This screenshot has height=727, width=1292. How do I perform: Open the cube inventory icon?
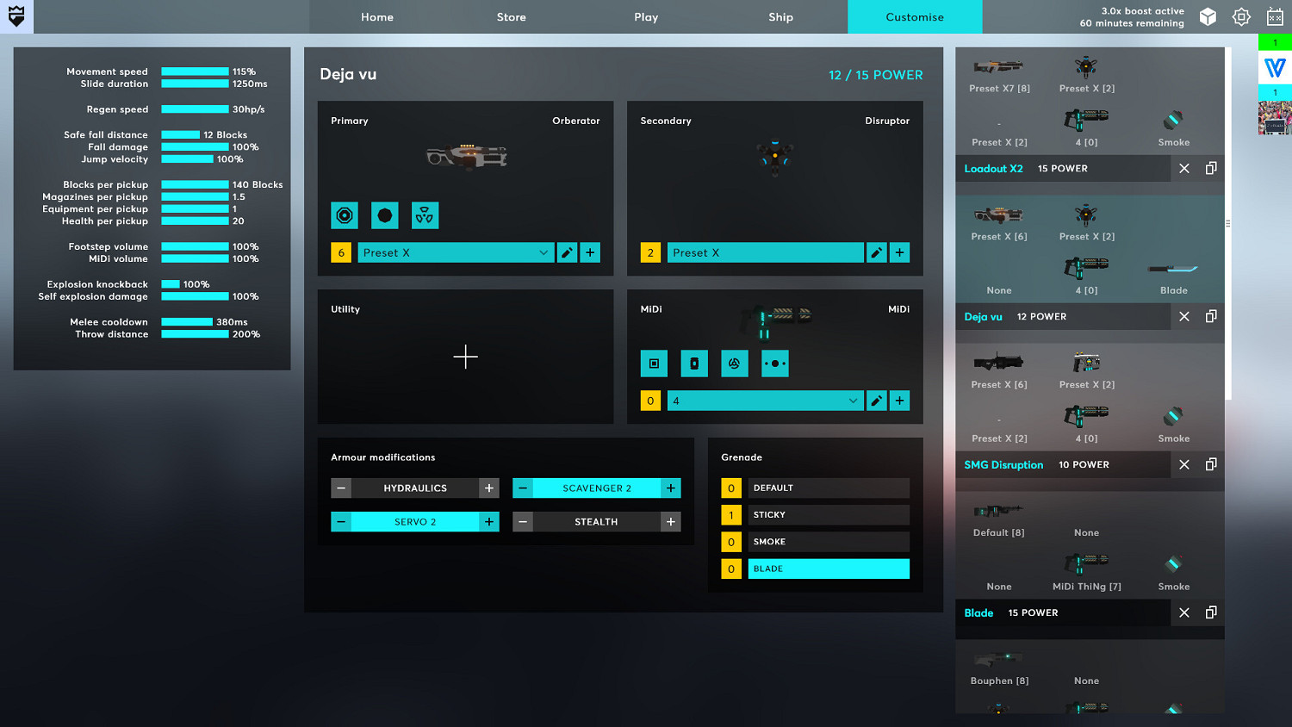(x=1208, y=17)
